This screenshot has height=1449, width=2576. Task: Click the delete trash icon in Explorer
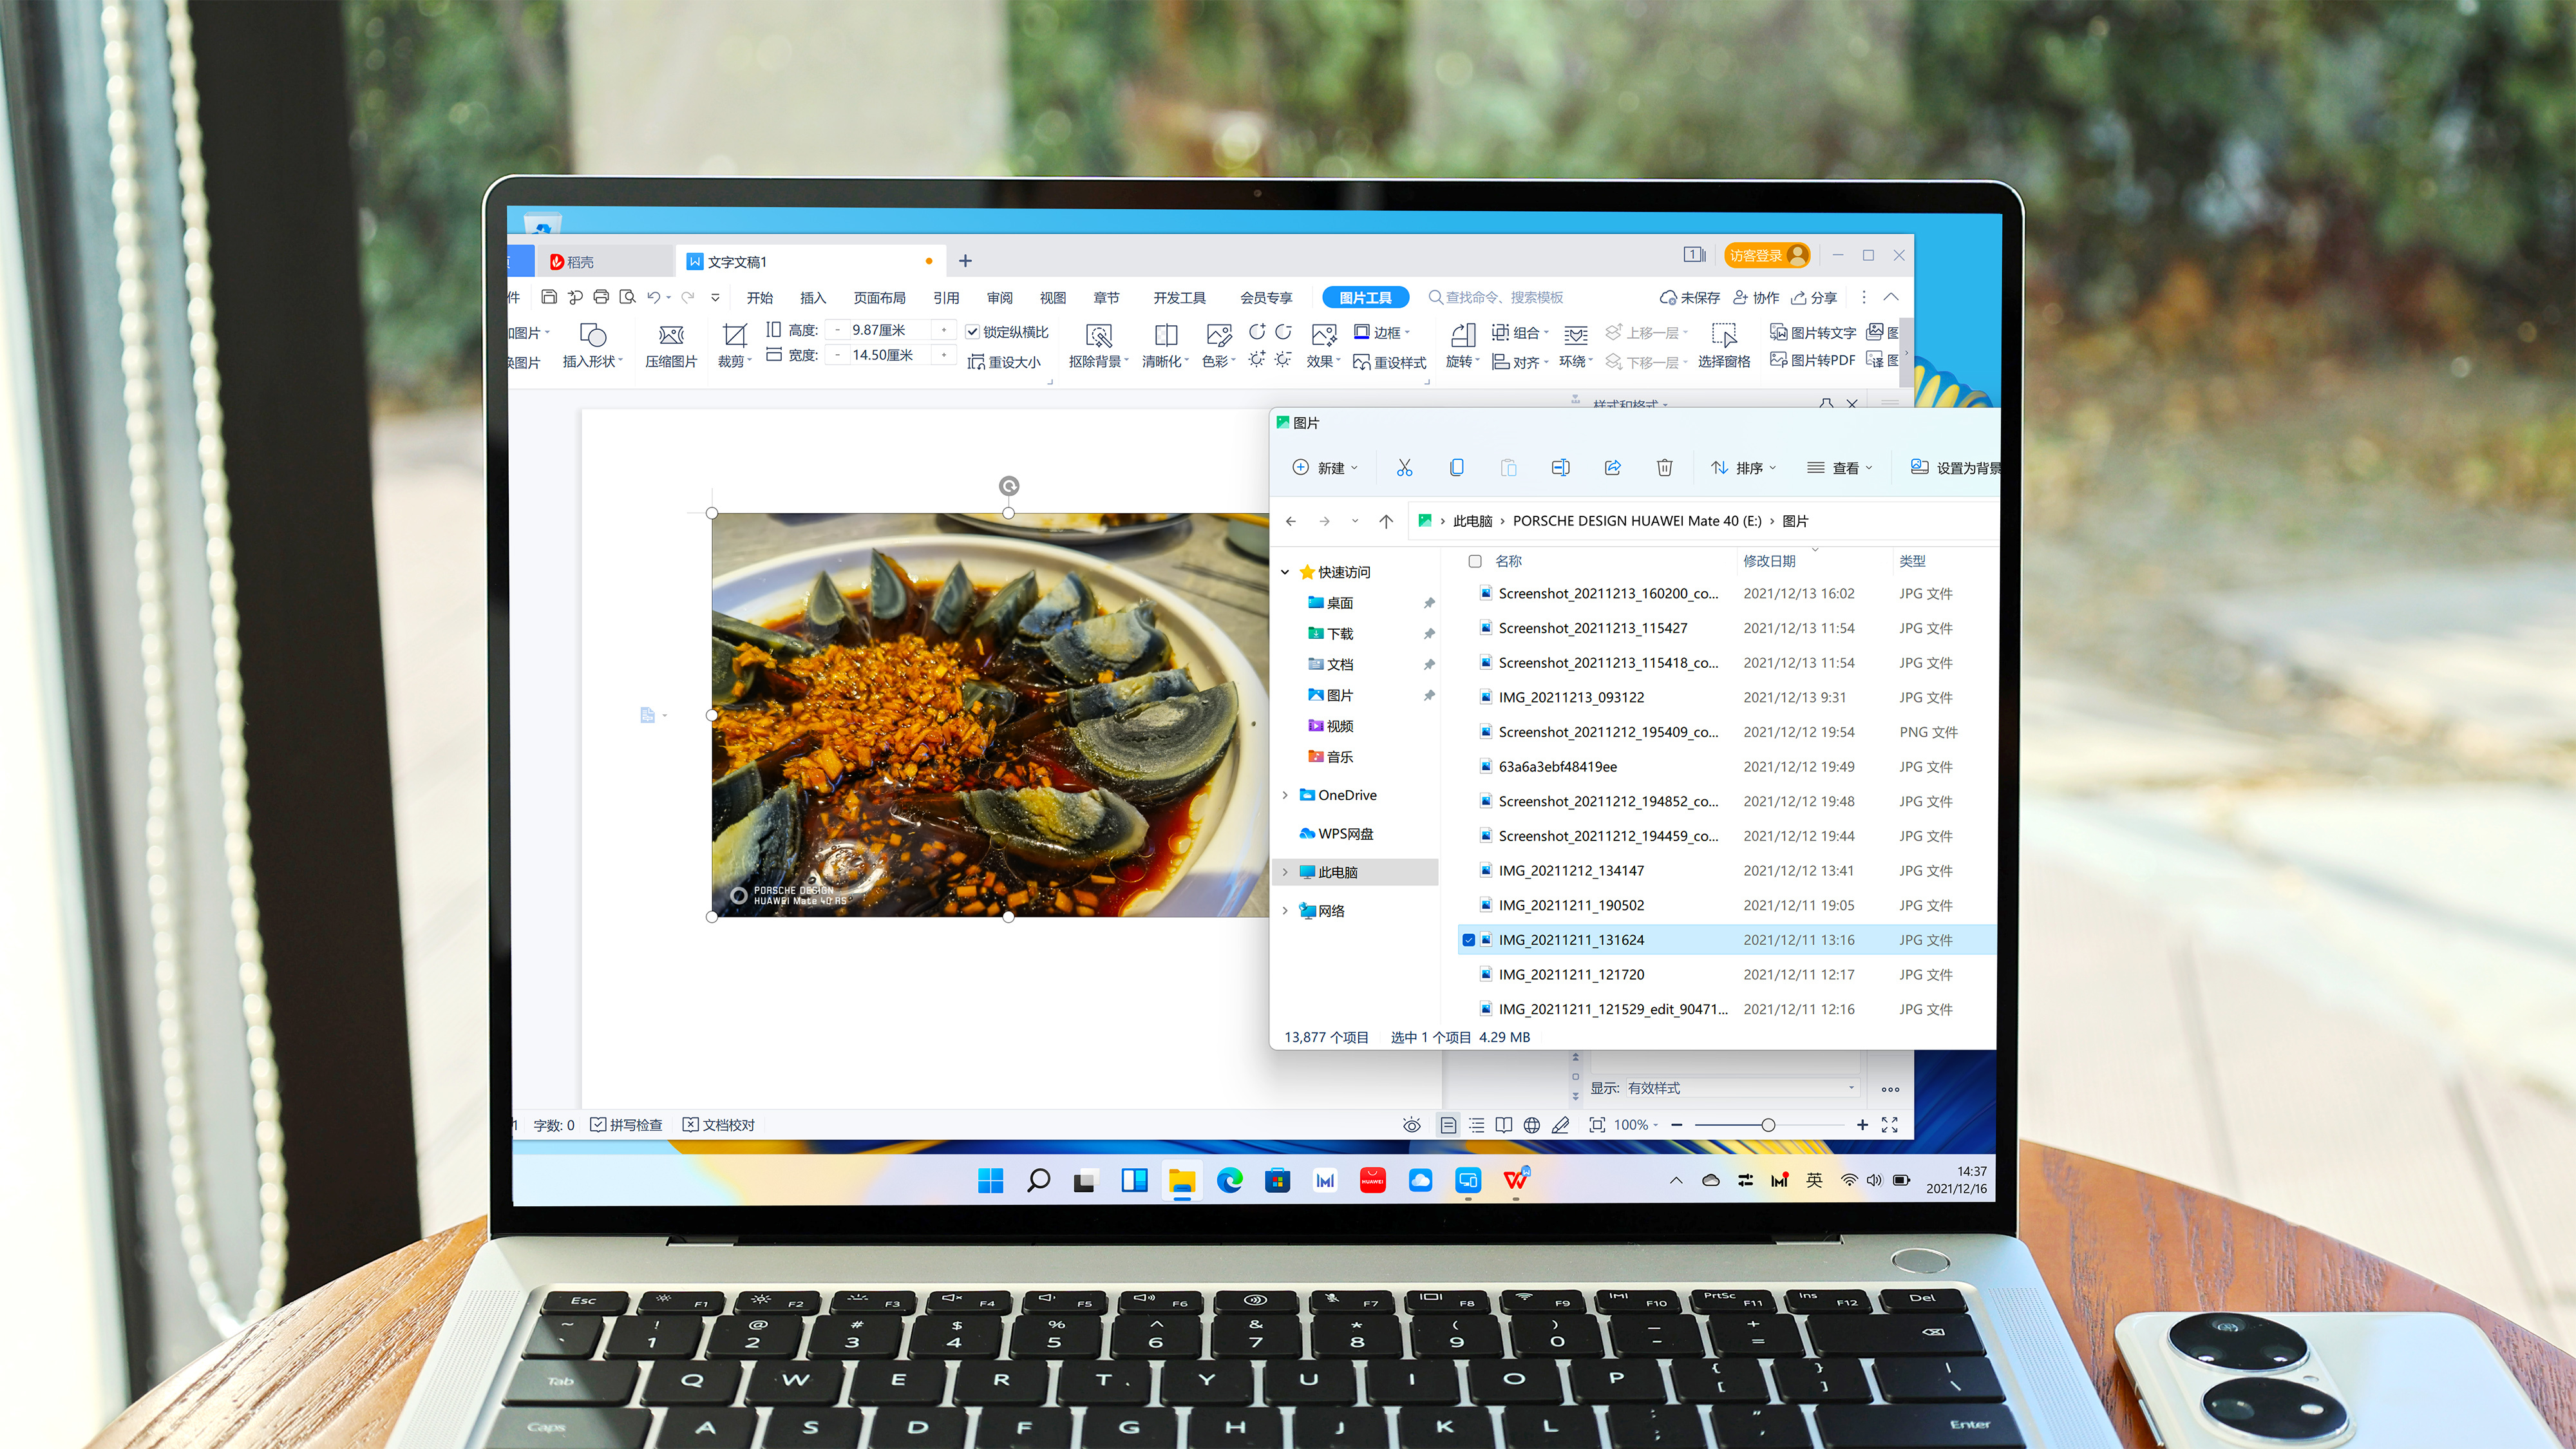[1664, 468]
